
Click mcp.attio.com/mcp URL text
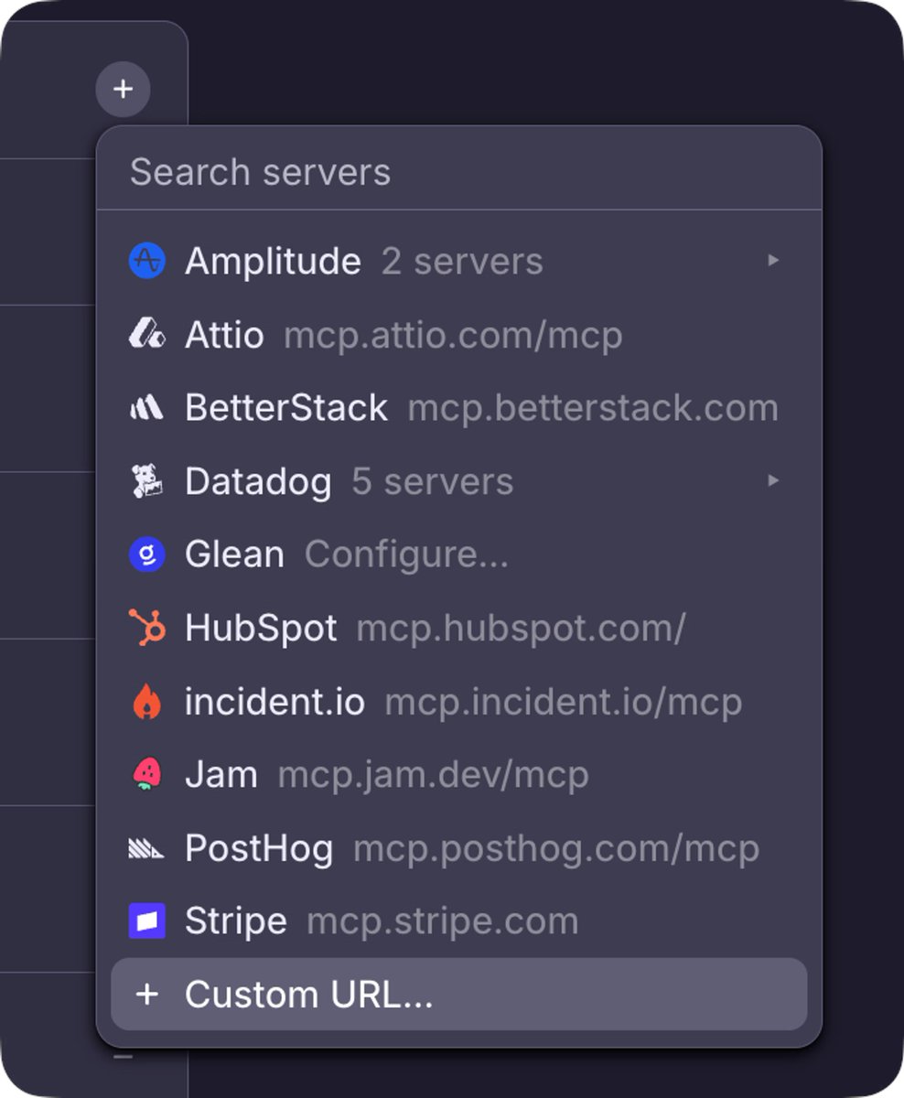coord(453,336)
